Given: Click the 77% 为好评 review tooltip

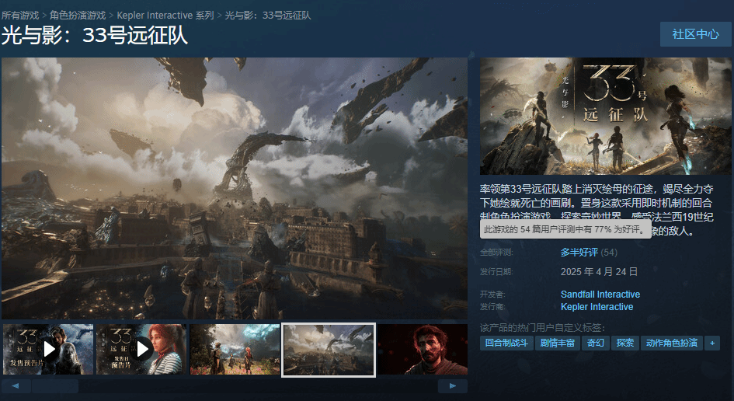Looking at the screenshot, I should [x=565, y=229].
